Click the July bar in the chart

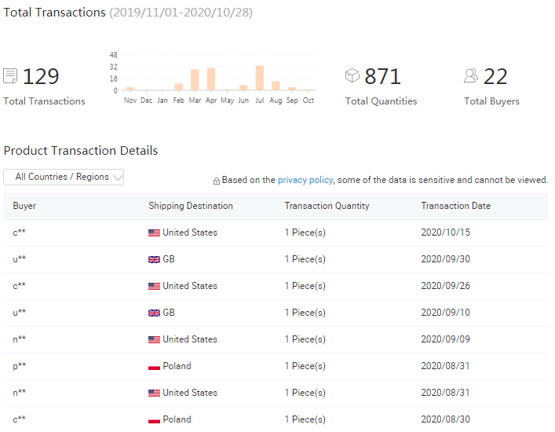coord(260,79)
